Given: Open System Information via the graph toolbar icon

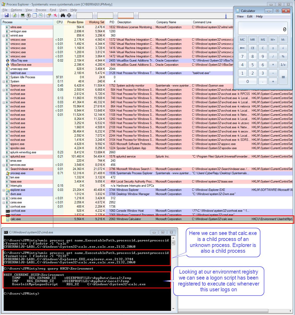Looking at the screenshot, I should coord(23,15).
